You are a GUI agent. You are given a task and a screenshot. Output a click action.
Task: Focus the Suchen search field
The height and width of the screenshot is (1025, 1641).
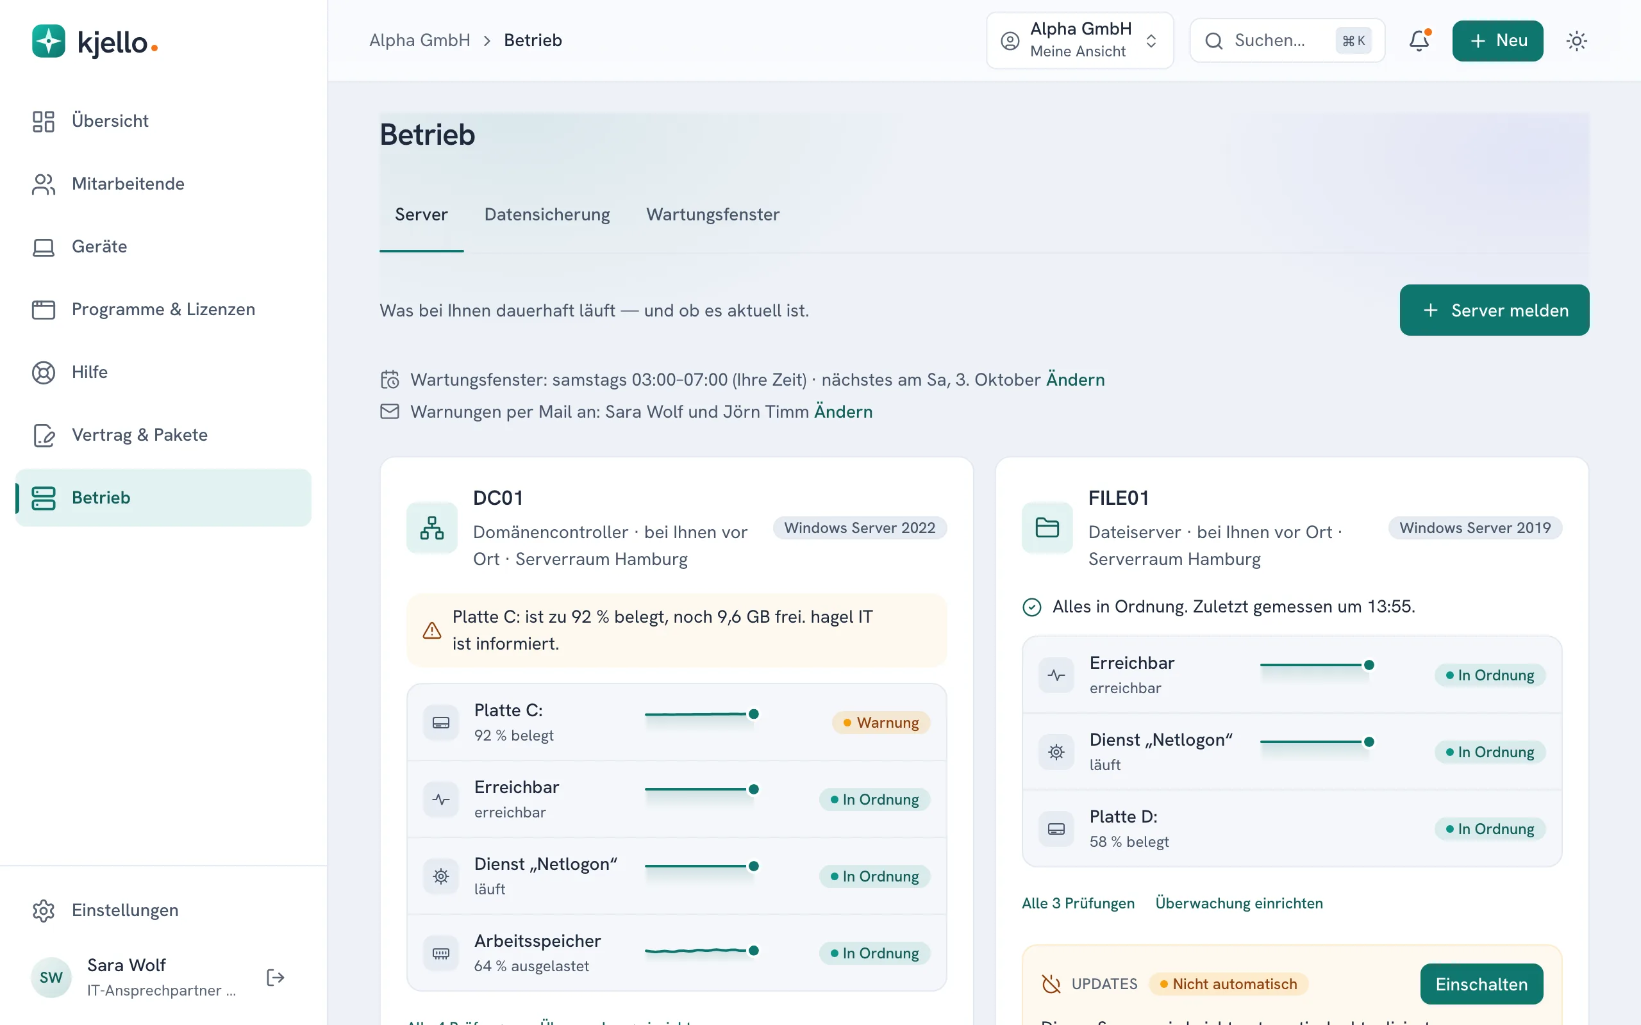pos(1287,40)
